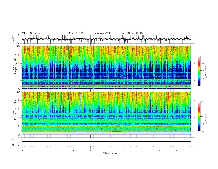The width and height of the screenshot is (218, 169).
Task: Click the "-3" tick of ch.1 colorbar
Action: (203, 56)
